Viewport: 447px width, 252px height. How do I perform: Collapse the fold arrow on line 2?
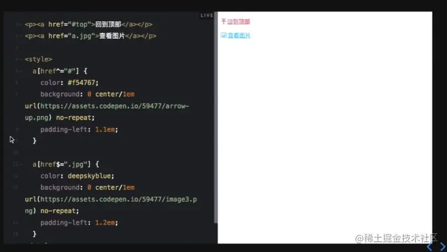(21, 36)
